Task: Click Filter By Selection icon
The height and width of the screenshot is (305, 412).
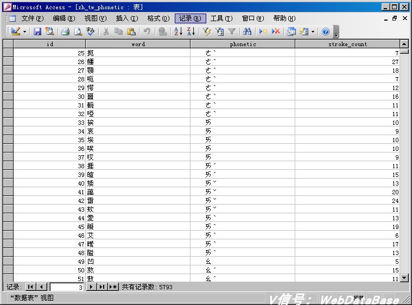Action: [207, 31]
